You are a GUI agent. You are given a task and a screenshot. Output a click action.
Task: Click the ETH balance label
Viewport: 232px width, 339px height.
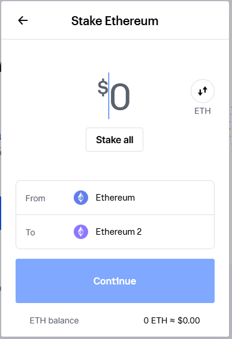point(55,320)
